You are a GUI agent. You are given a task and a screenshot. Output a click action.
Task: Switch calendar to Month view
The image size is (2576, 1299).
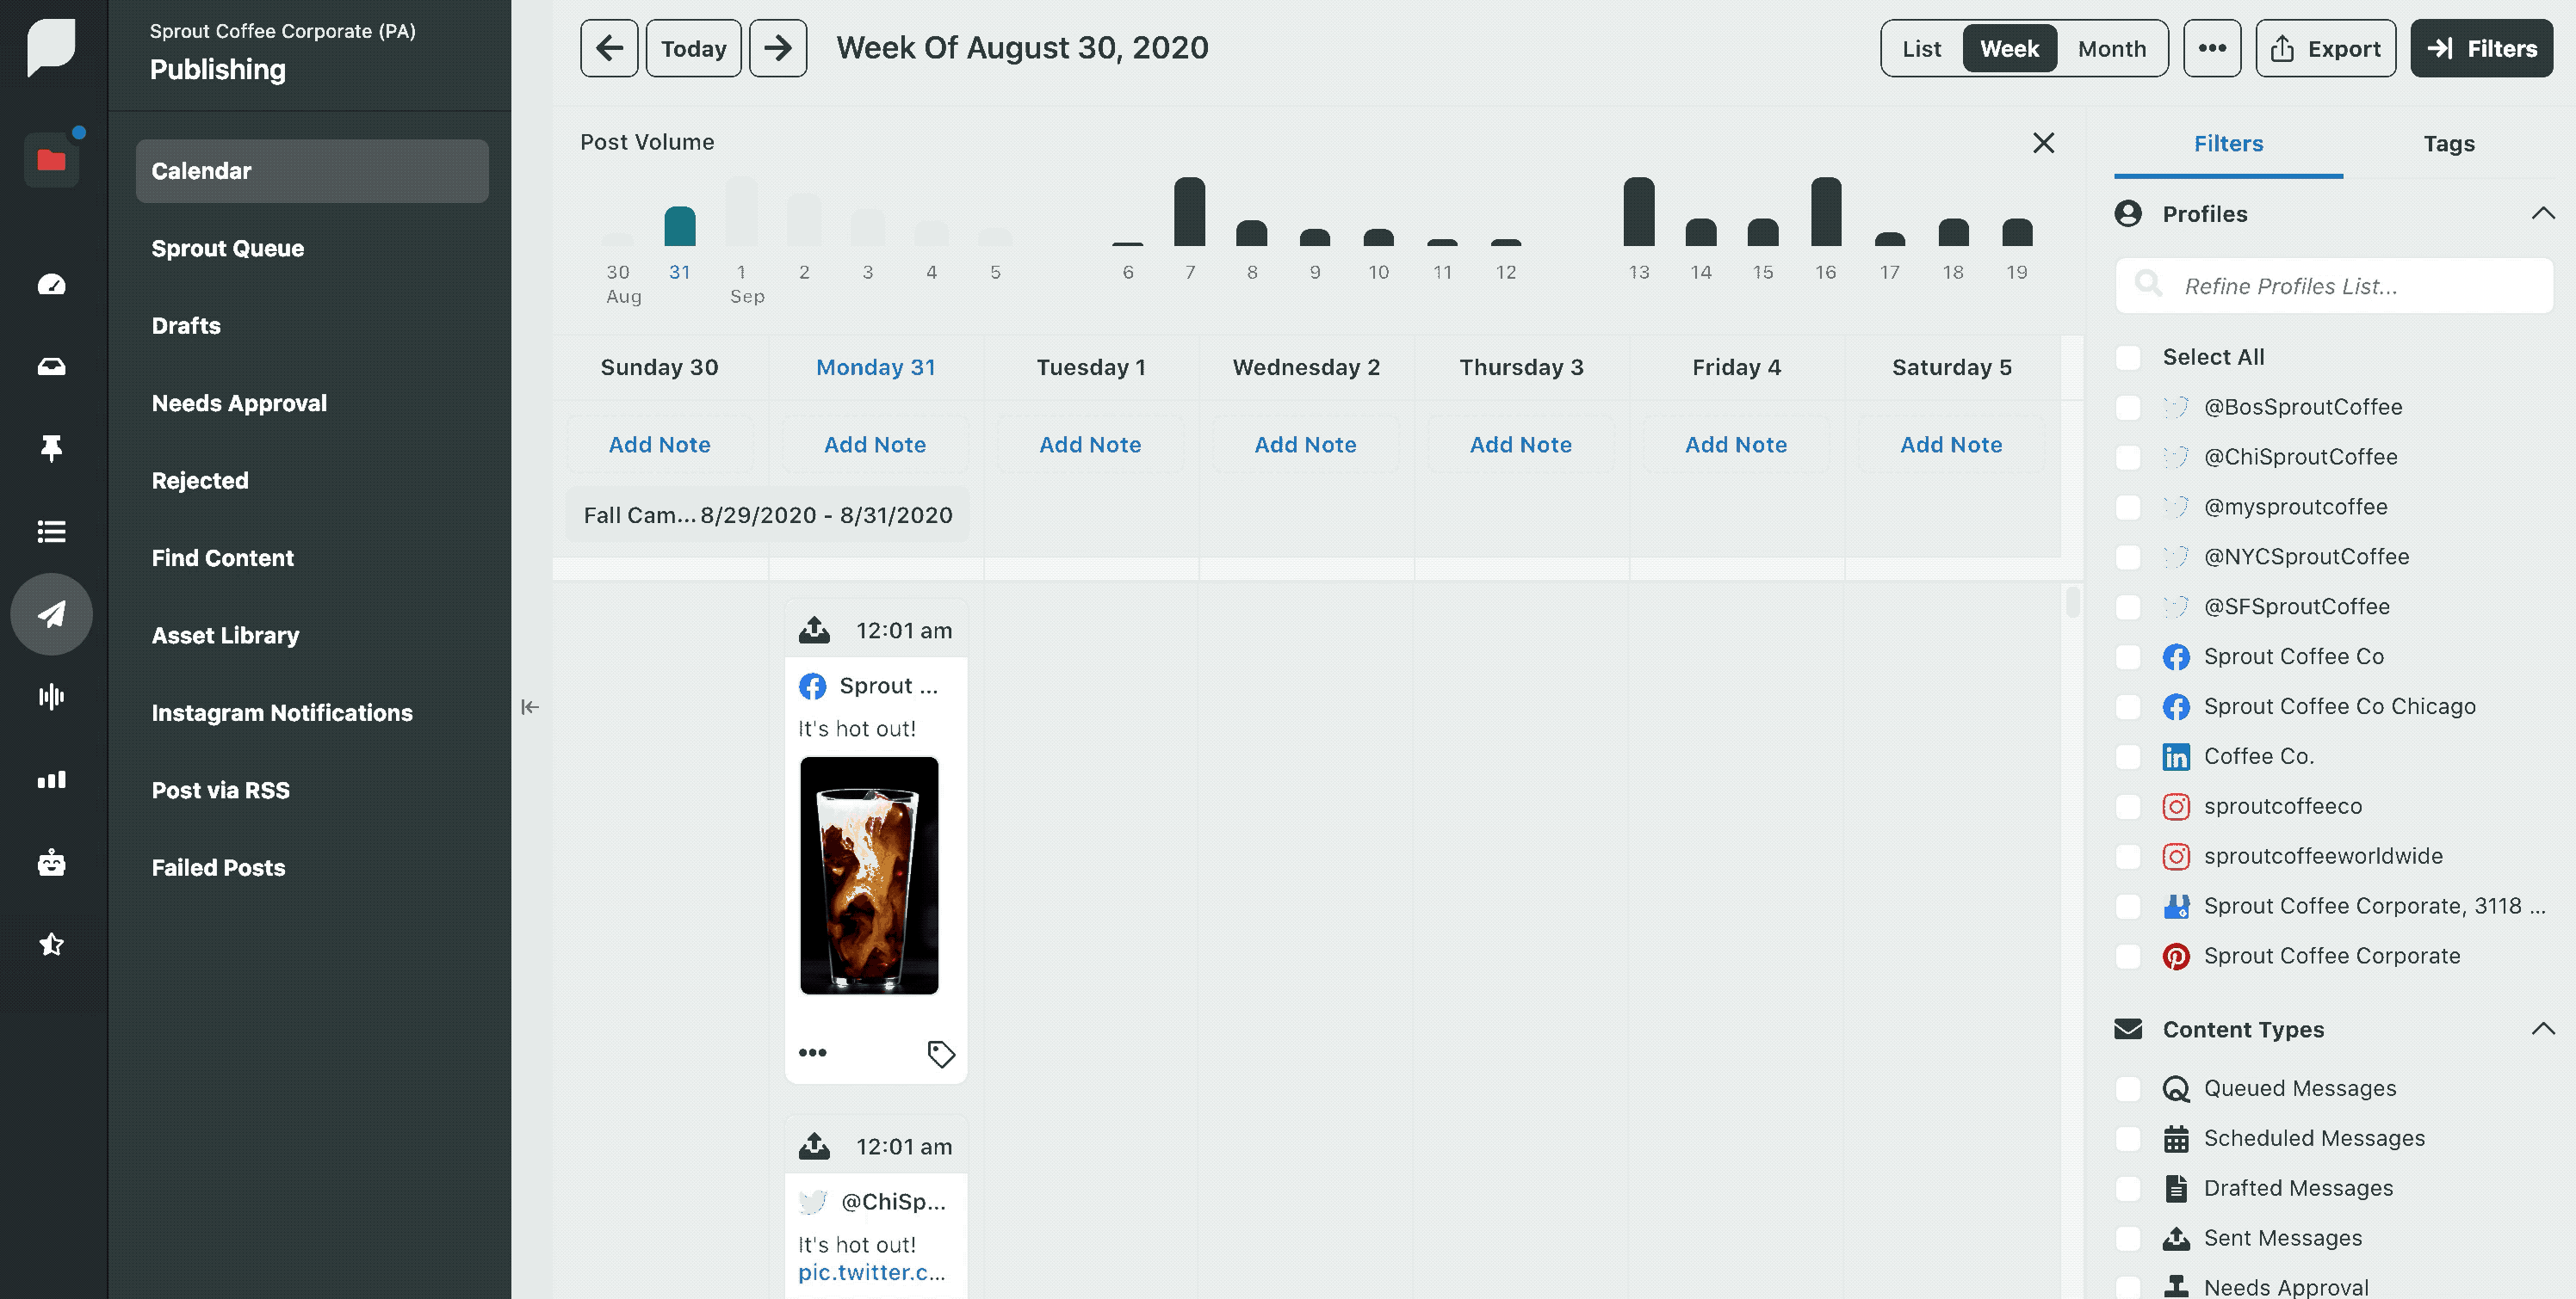2111,48
